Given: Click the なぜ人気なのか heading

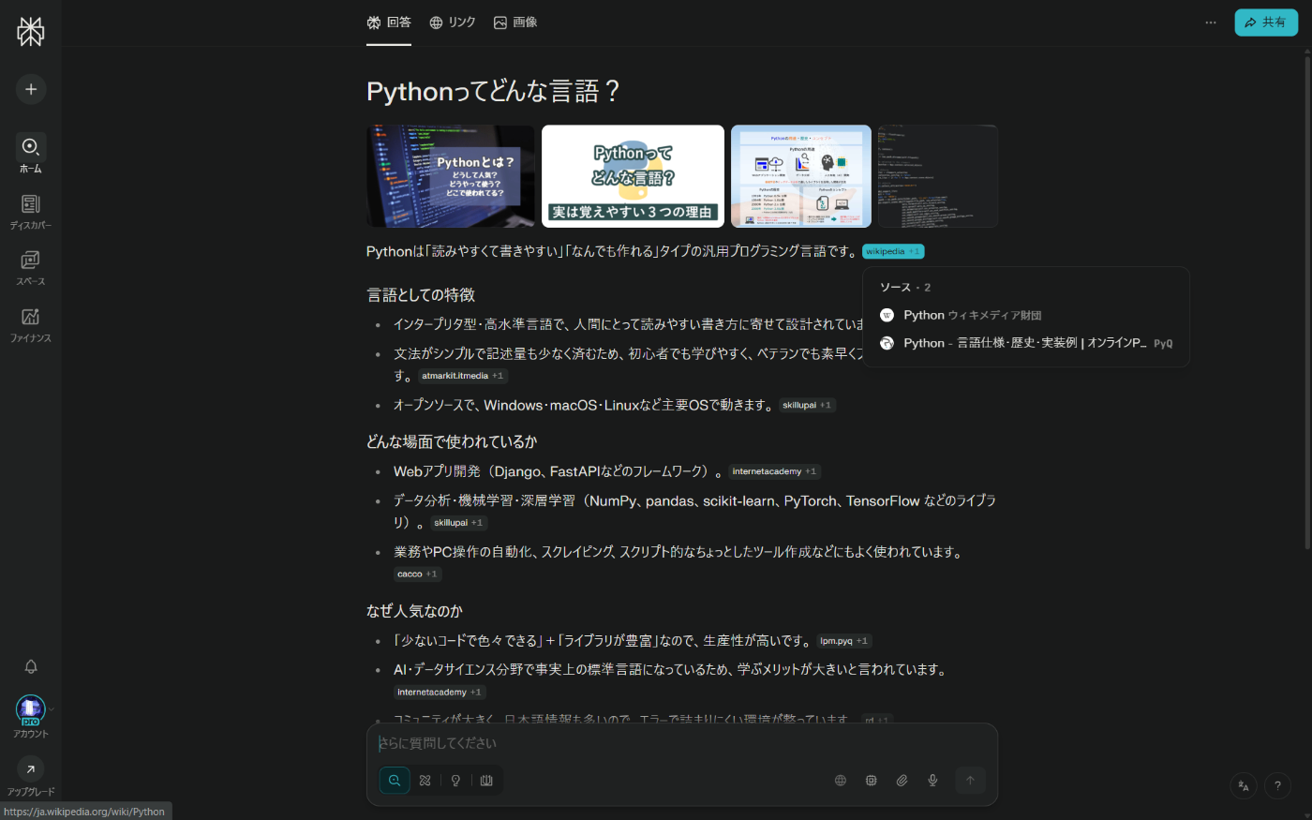Looking at the screenshot, I should click(414, 611).
